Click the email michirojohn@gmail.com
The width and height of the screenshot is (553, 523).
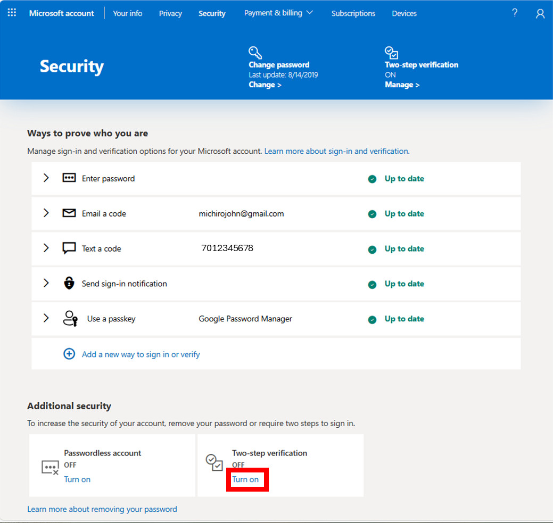(241, 214)
